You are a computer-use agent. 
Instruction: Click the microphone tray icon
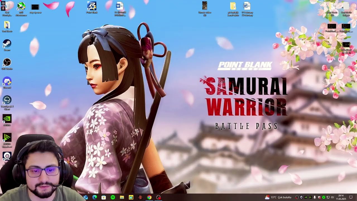(x=315, y=197)
